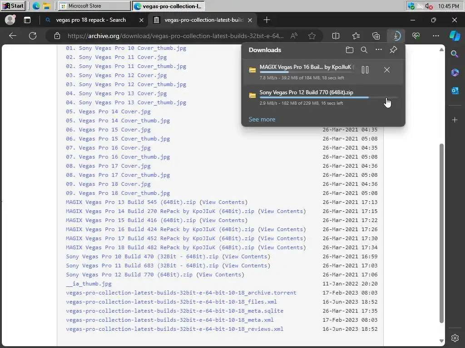The height and width of the screenshot is (348, 465).
Task: Open Sony Vegas Pro 10 Build 470 zip link
Action: click(x=142, y=256)
